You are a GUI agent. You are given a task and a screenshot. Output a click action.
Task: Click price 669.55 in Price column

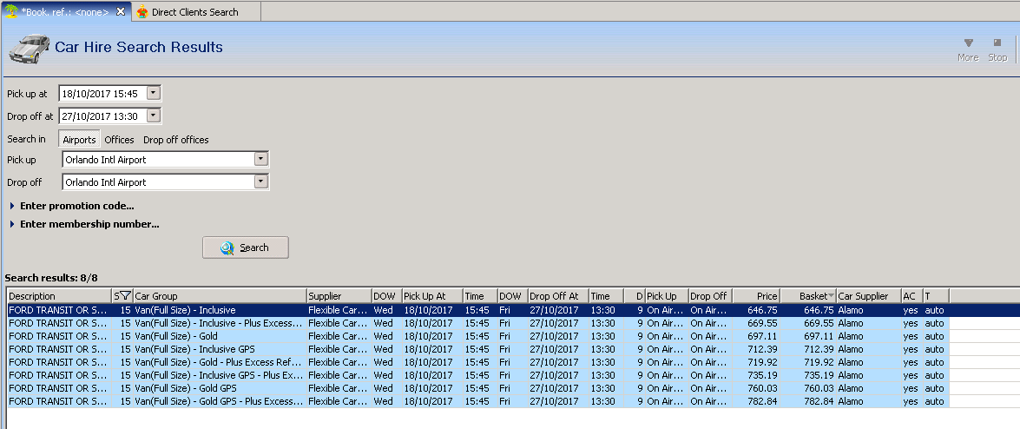pos(762,324)
